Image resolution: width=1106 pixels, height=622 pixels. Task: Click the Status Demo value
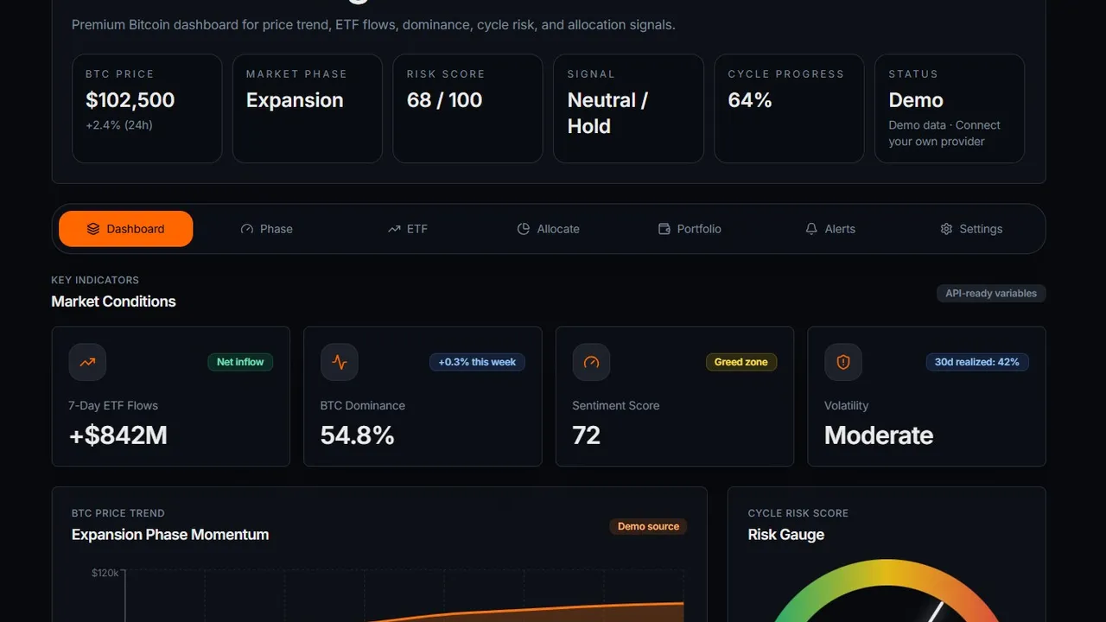pos(916,100)
